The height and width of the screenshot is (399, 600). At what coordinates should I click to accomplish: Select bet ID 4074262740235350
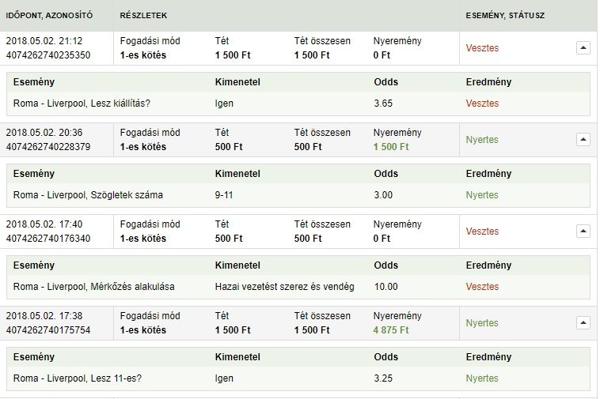pyautogui.click(x=48, y=55)
